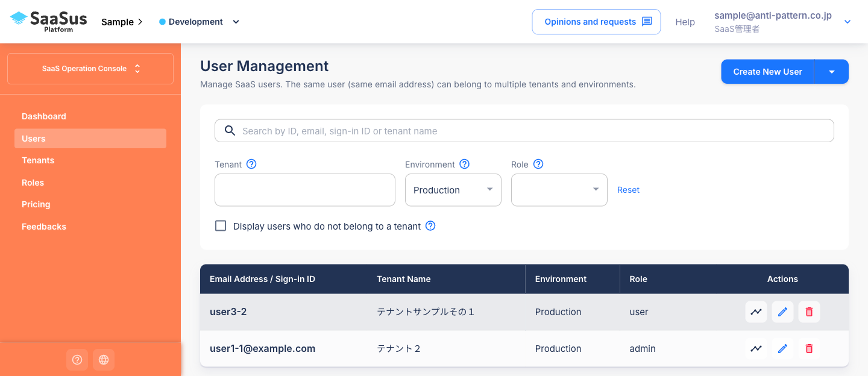Focus the search by ID or email field
The width and height of the screenshot is (868, 376).
530,131
